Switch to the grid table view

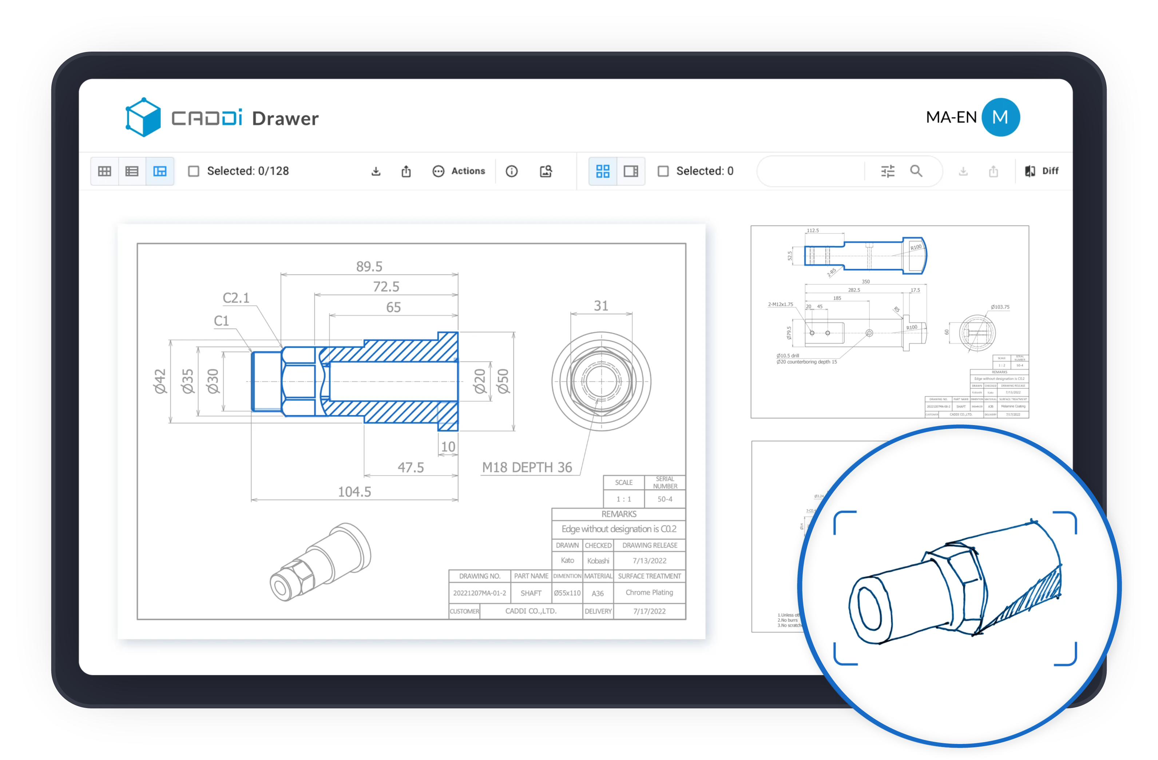(x=104, y=171)
